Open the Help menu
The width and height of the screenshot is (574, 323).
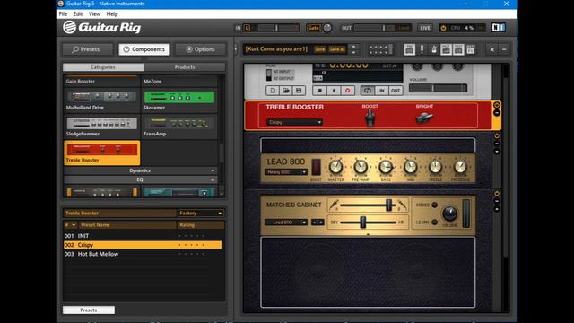(x=112, y=14)
